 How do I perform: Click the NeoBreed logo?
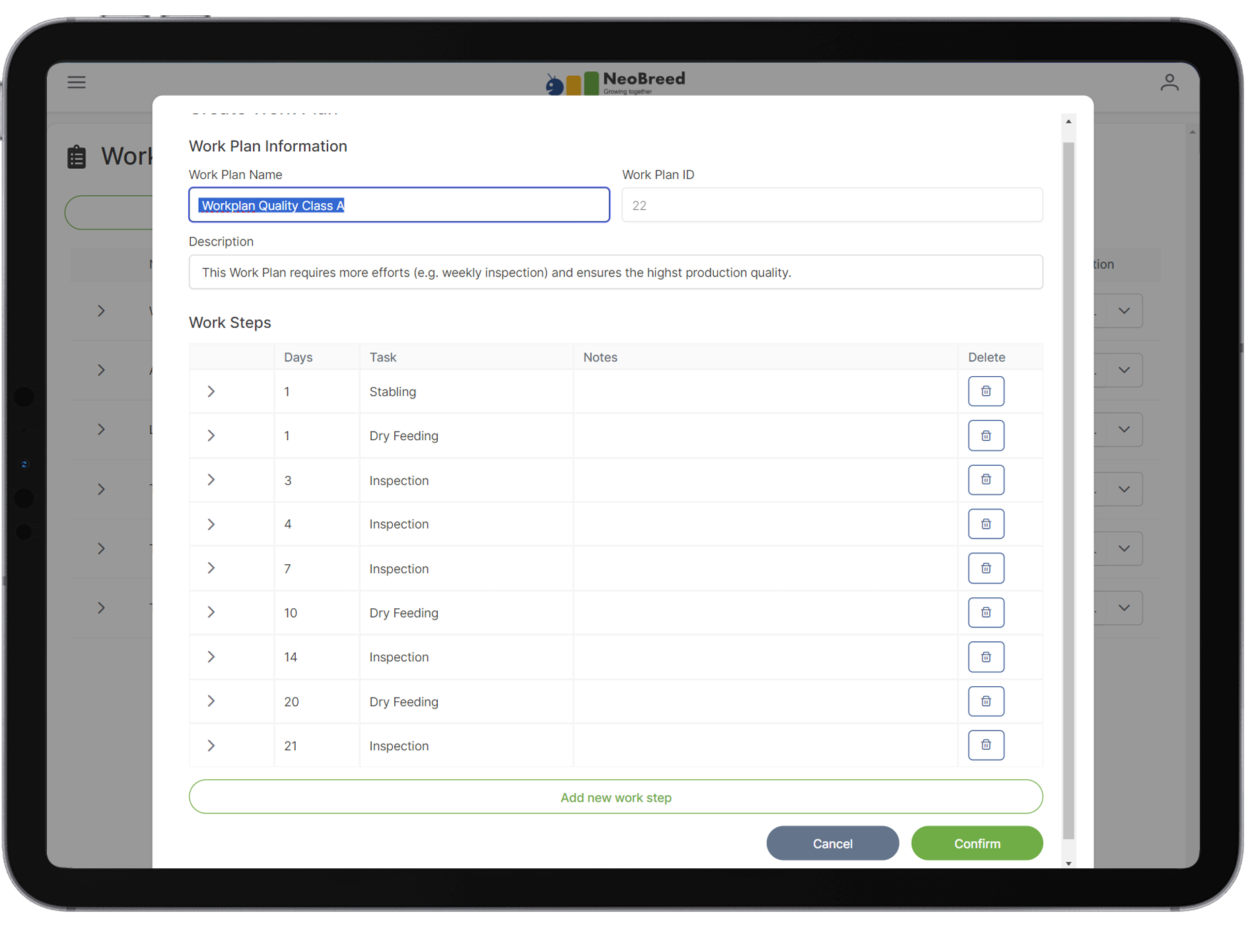(615, 82)
